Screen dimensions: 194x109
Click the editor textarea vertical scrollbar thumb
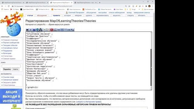[x=151, y=67]
